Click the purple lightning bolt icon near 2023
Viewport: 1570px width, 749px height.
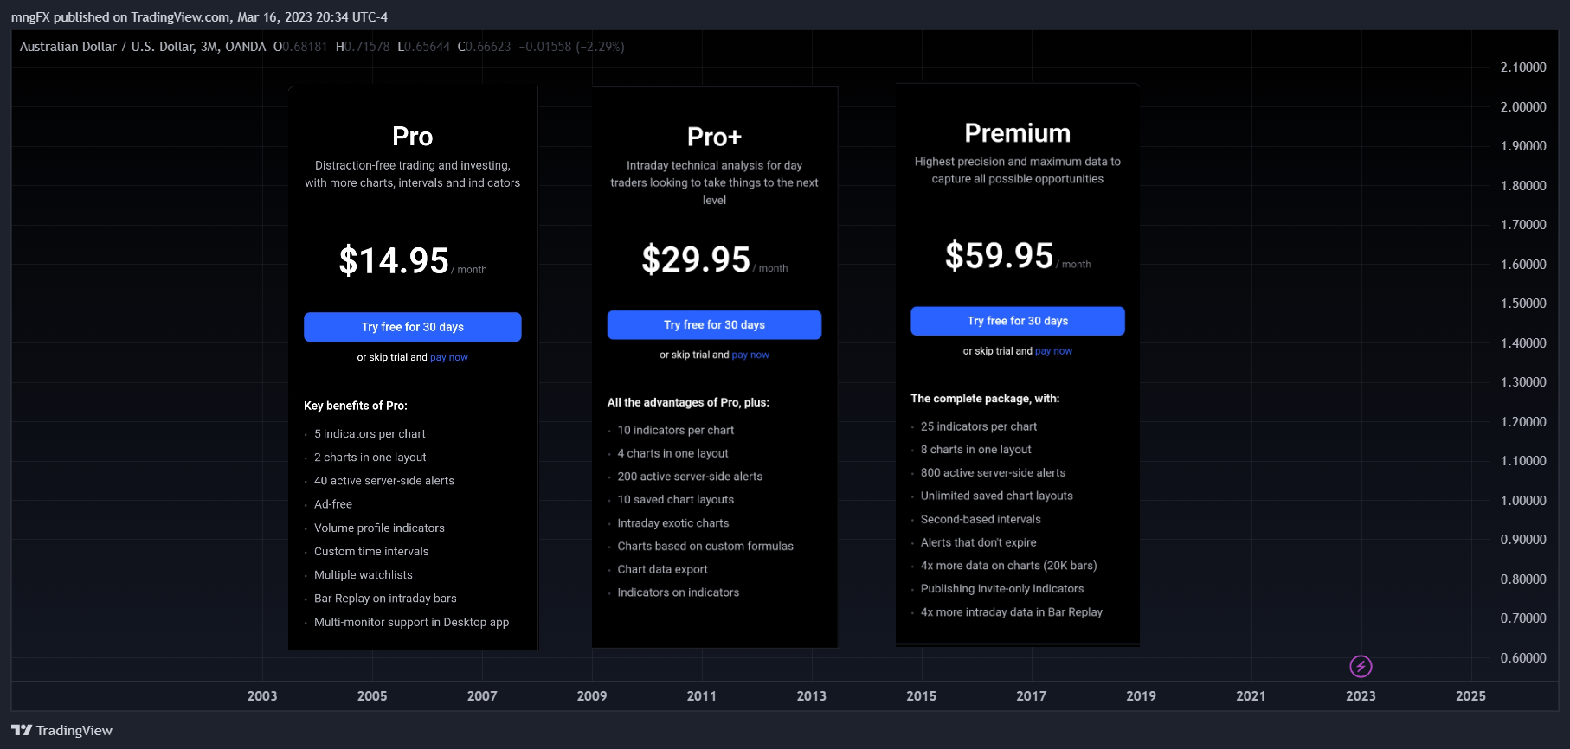[1361, 666]
